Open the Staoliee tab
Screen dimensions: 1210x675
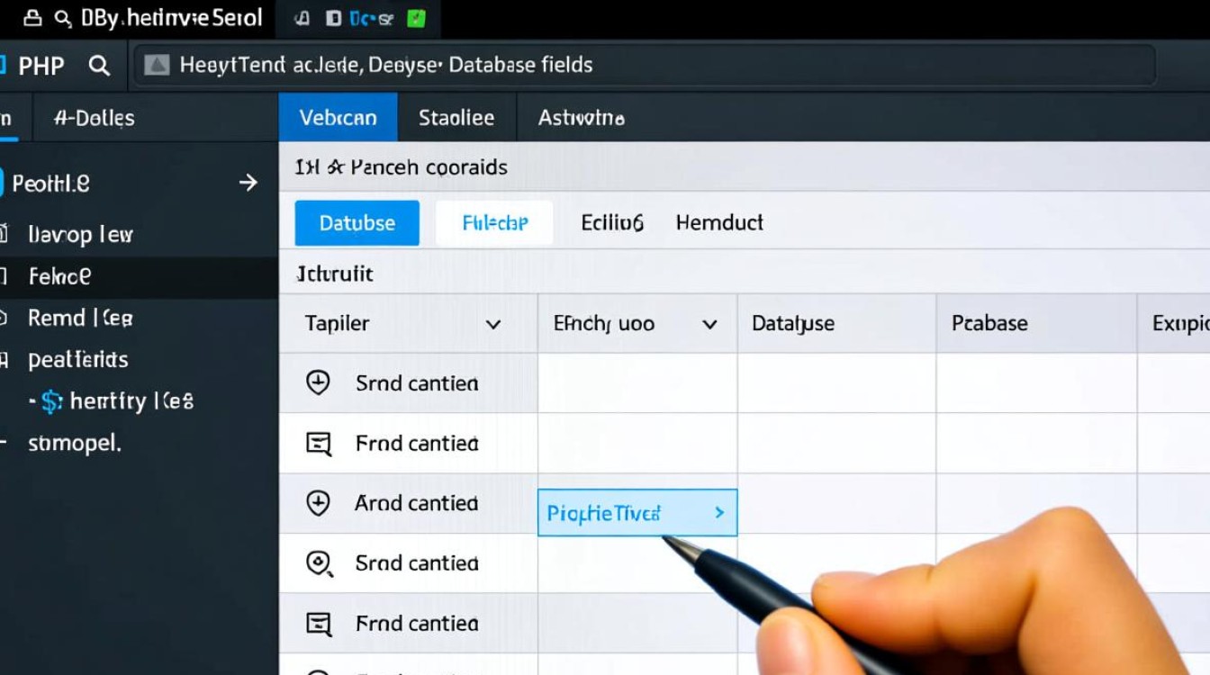pos(456,118)
